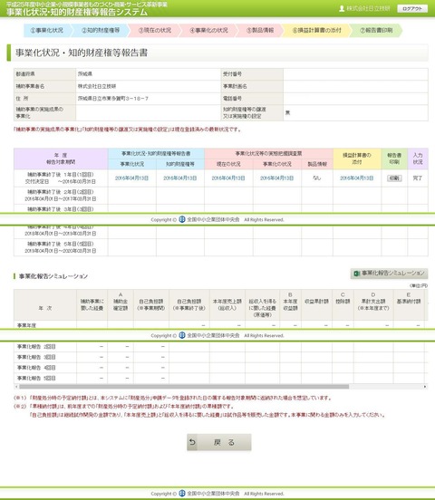Click 株式会社日立技研 in the 補助事業者名 row
The image size is (435, 500).
tap(97, 86)
